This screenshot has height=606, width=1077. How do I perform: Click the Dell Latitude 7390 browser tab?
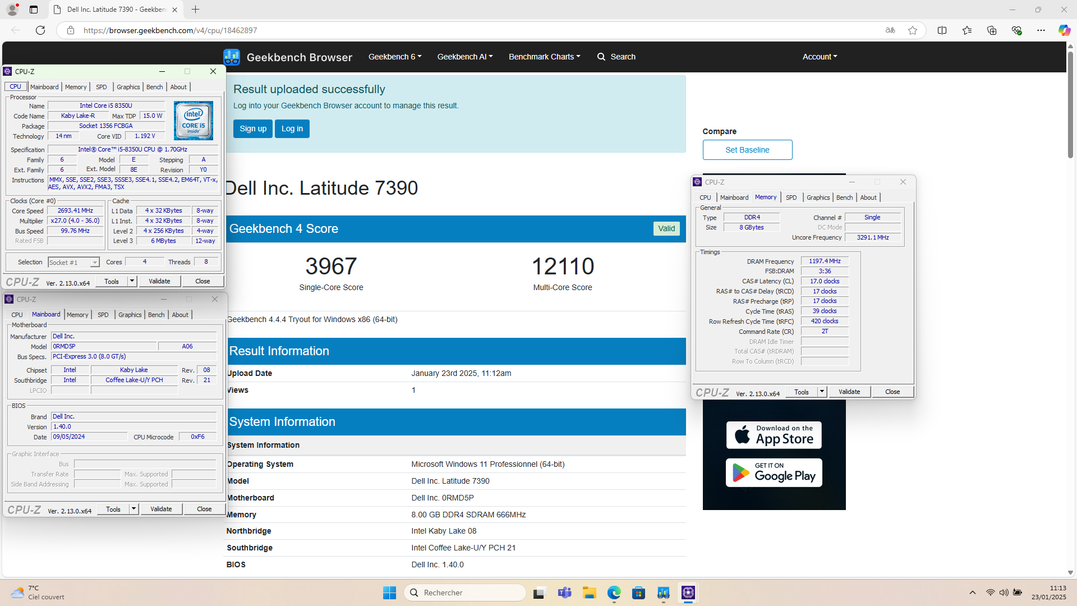115,10
